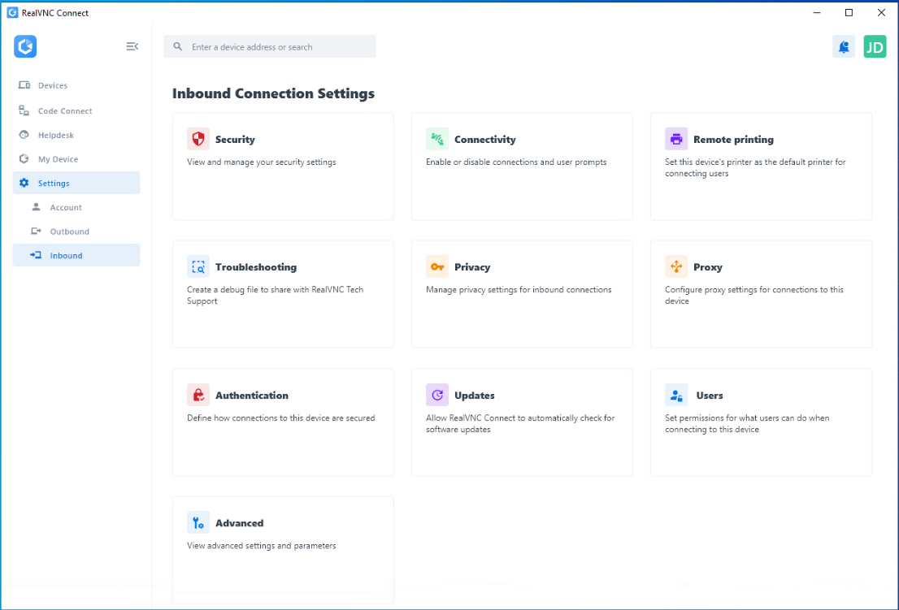Open Code Connect from the sidebar
Viewport: 899px width, 610px height.
65,111
